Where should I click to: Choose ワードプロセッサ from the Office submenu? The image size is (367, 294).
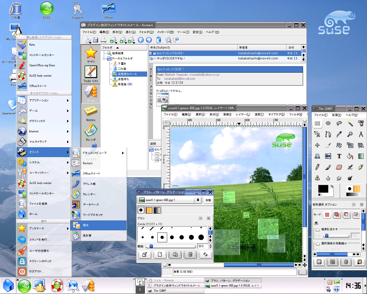(98, 215)
